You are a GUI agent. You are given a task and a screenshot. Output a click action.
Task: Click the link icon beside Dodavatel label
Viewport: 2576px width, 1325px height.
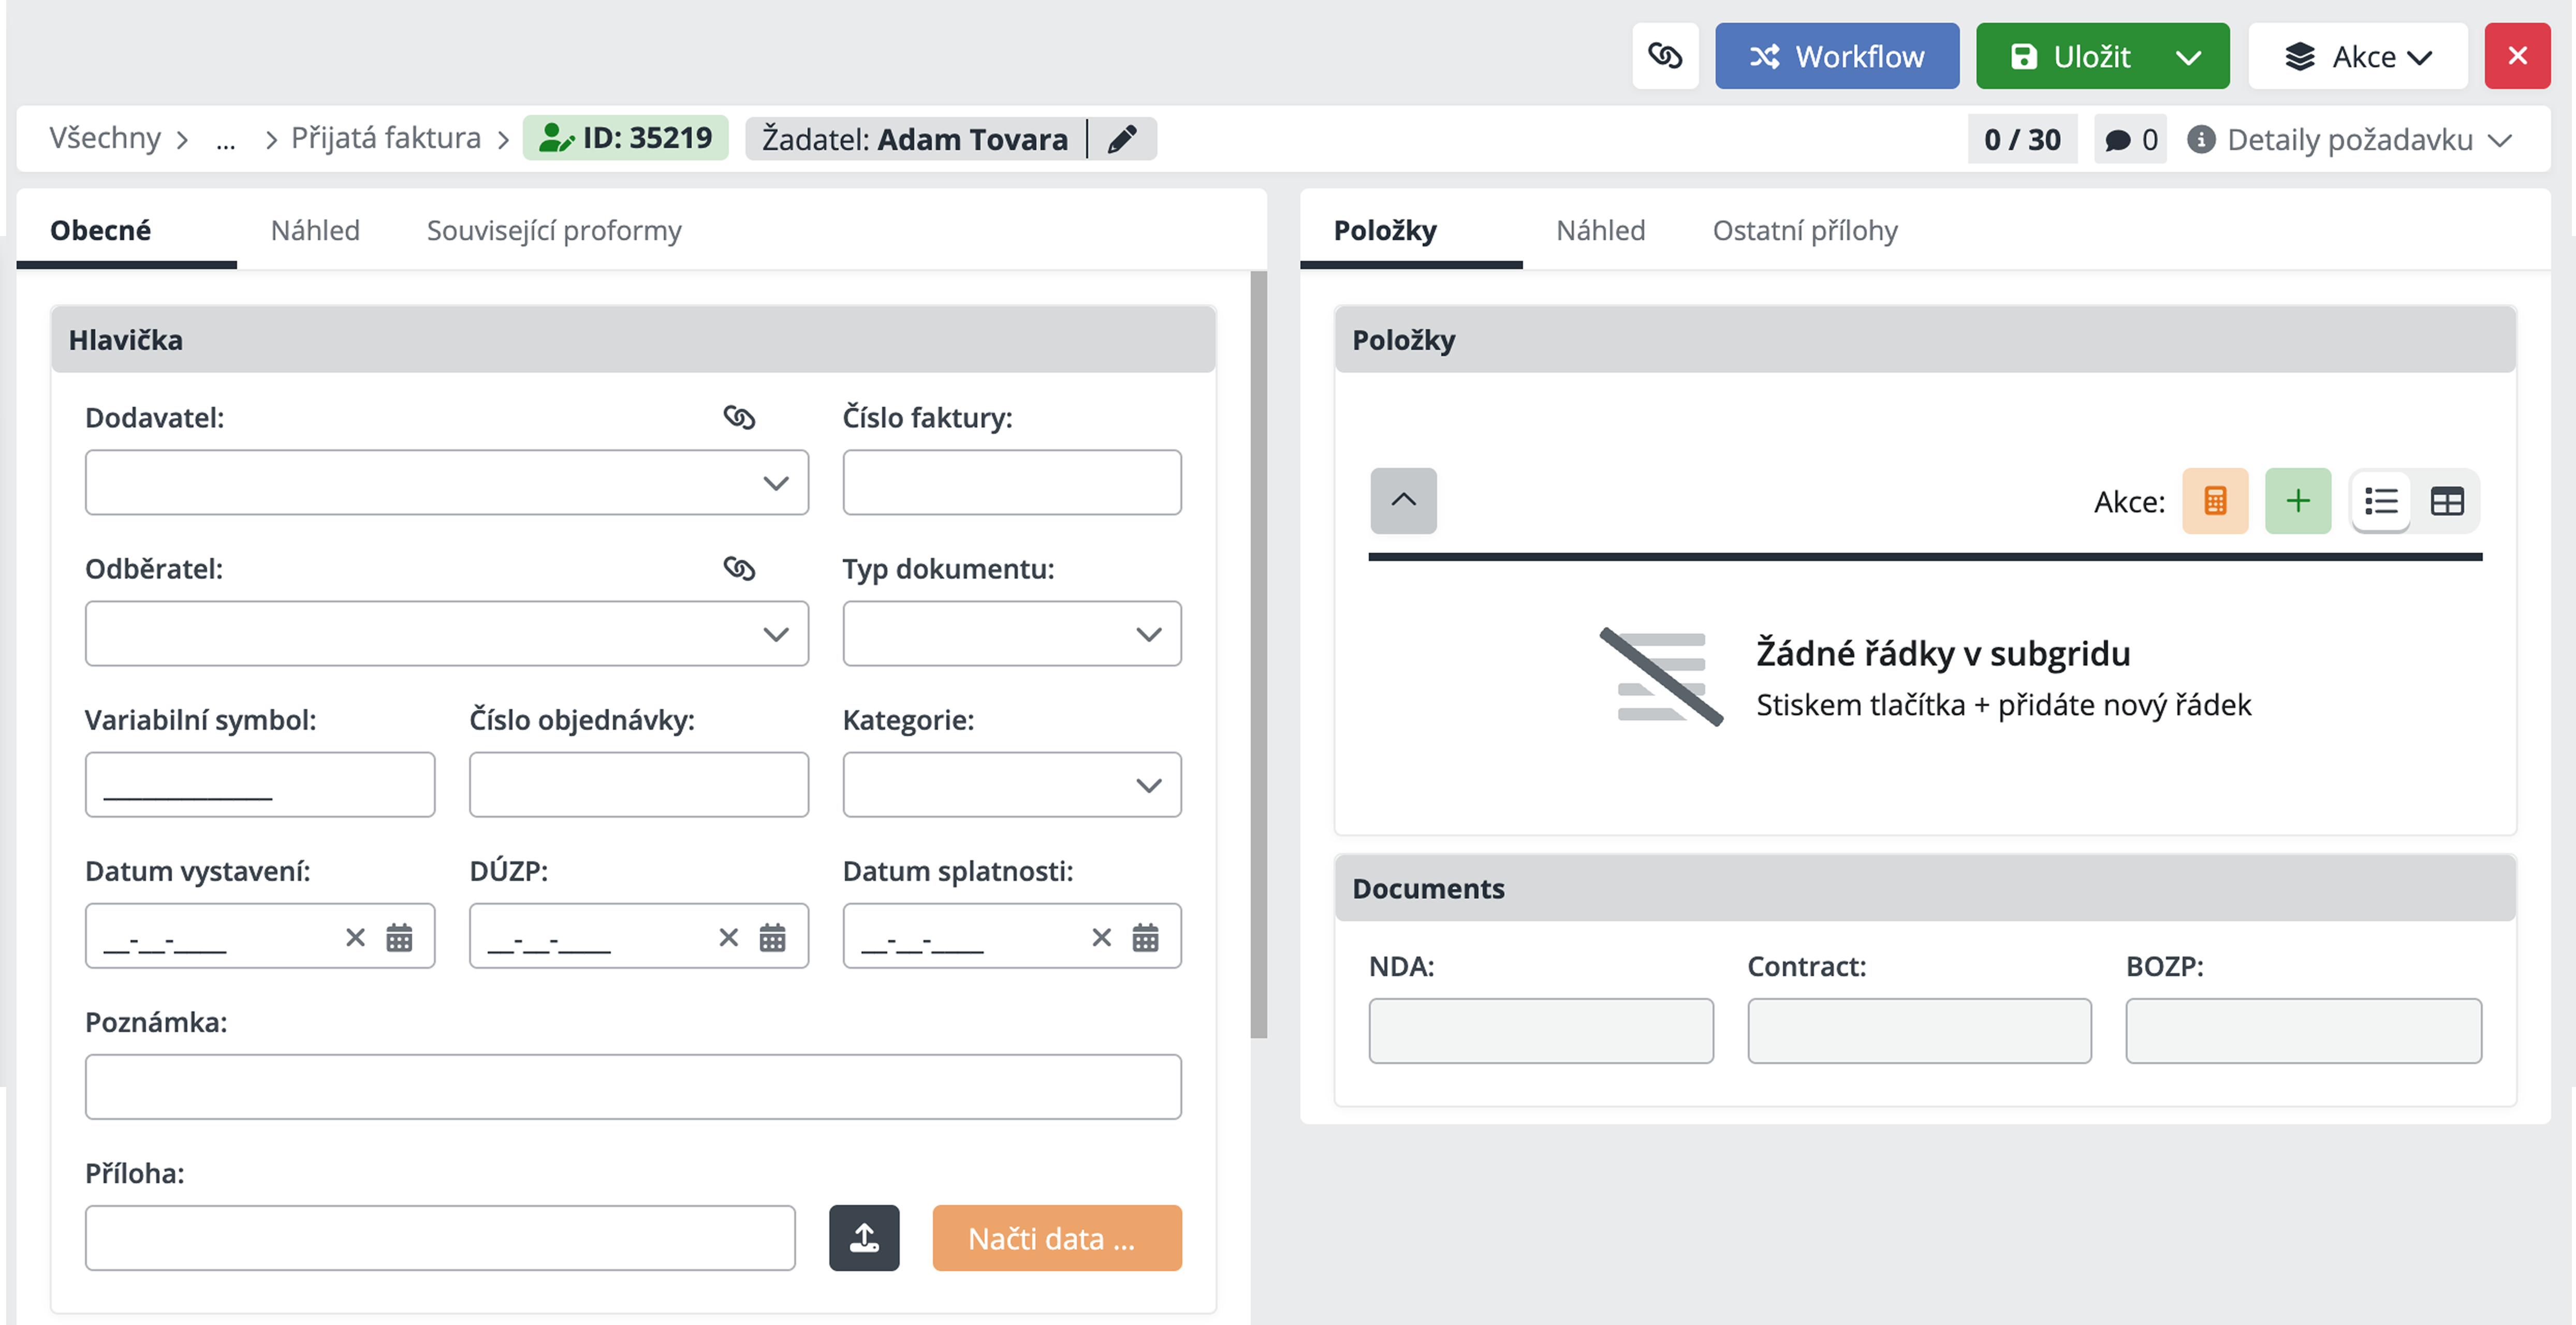[739, 417]
